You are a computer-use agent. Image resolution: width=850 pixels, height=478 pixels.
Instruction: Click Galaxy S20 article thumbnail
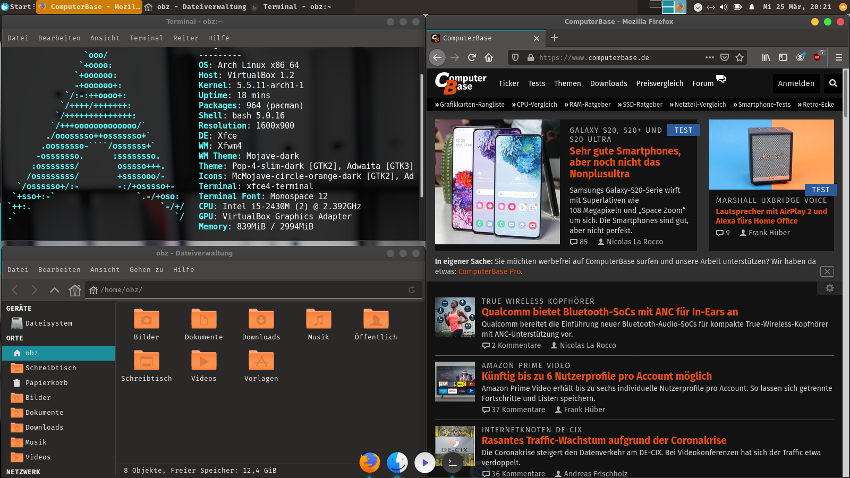pos(497,182)
